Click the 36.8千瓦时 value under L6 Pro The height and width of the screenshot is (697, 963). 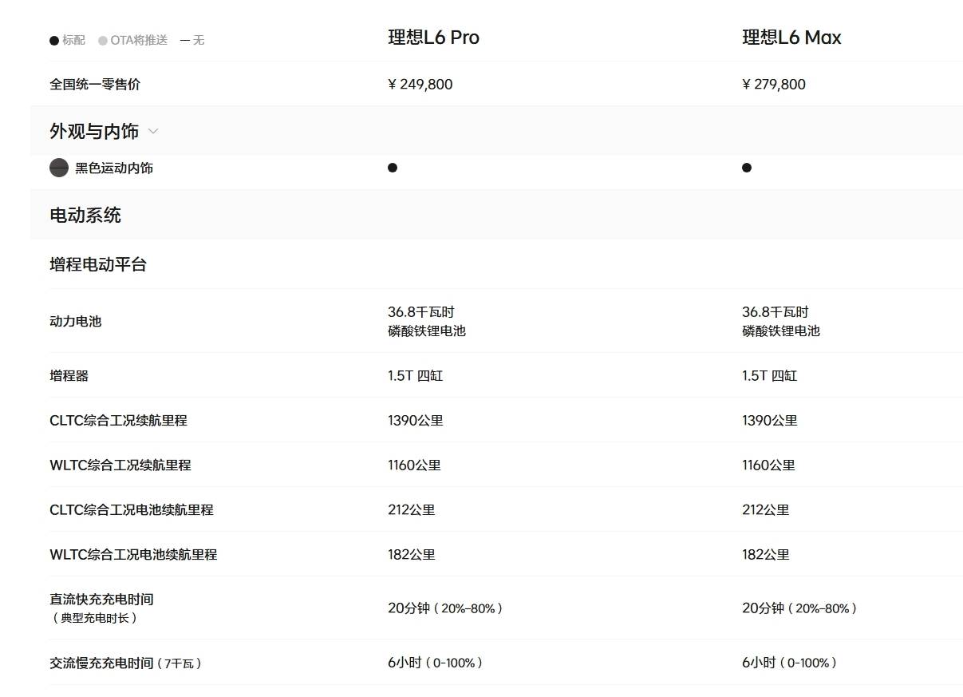pos(421,312)
